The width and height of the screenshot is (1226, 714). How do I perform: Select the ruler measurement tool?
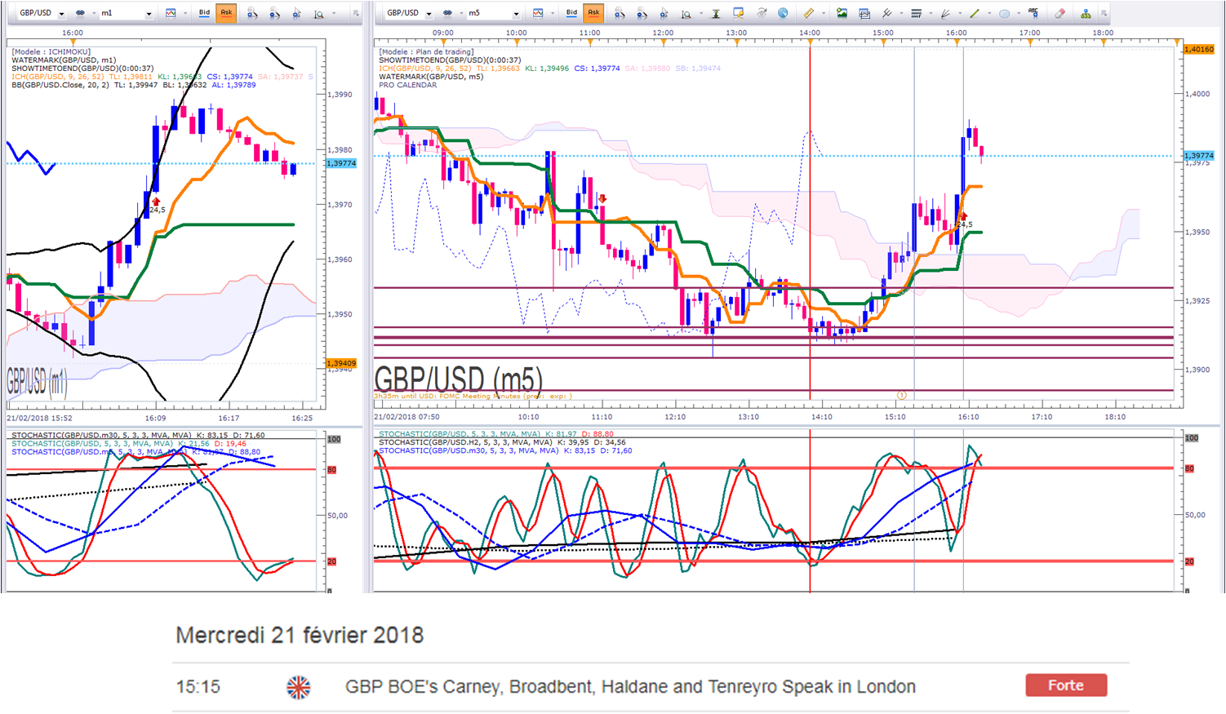pyautogui.click(x=808, y=13)
